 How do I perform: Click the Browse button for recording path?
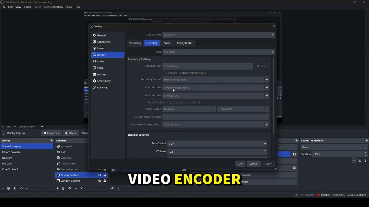(x=261, y=66)
